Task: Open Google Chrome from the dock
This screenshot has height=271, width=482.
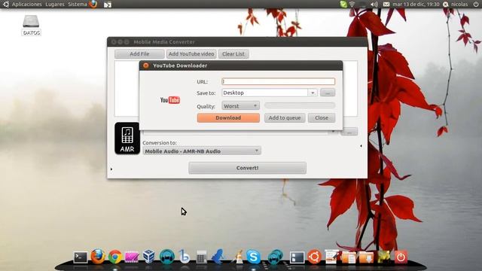Action: pos(115,257)
